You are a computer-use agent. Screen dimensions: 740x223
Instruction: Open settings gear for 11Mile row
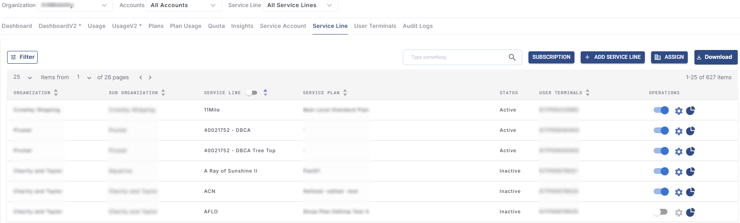tap(678, 111)
